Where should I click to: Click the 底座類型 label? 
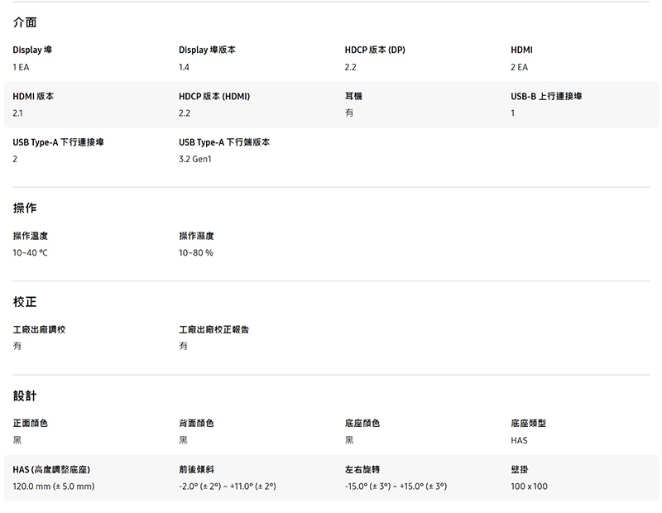pyautogui.click(x=528, y=424)
